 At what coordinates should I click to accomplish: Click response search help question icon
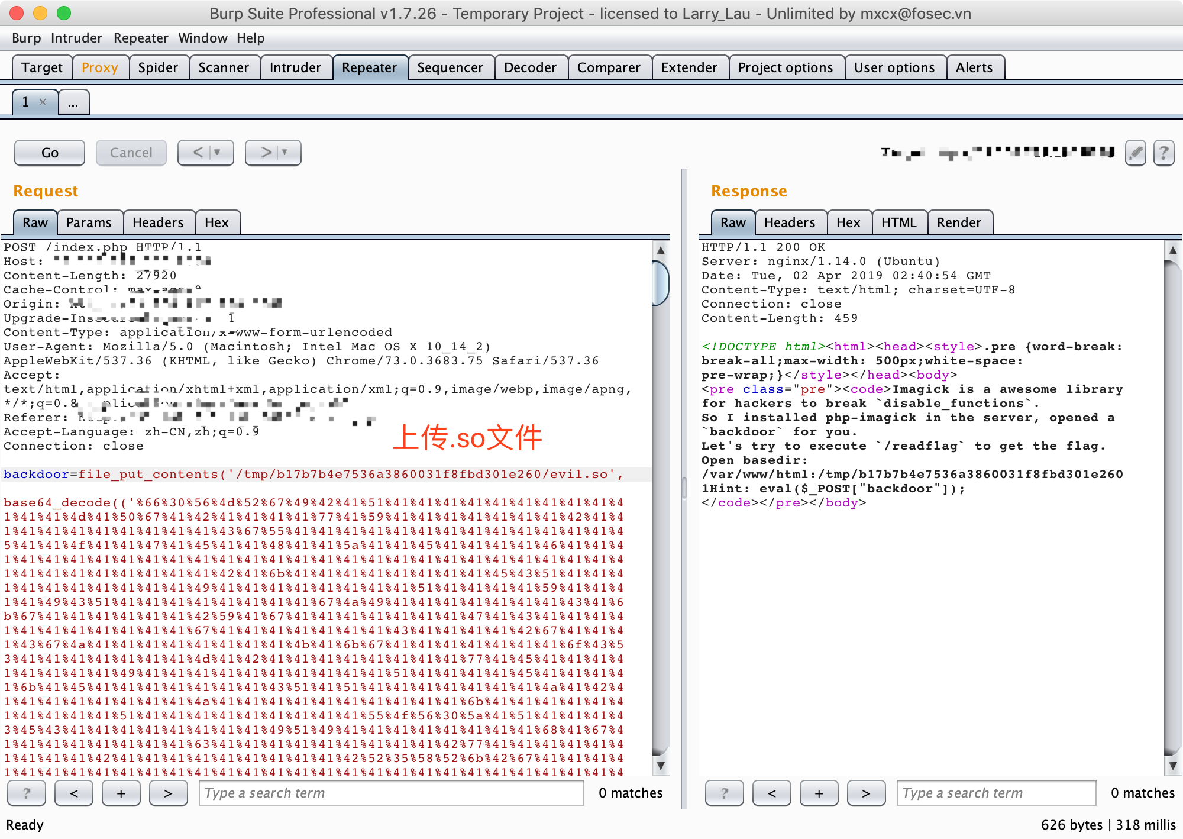(724, 793)
